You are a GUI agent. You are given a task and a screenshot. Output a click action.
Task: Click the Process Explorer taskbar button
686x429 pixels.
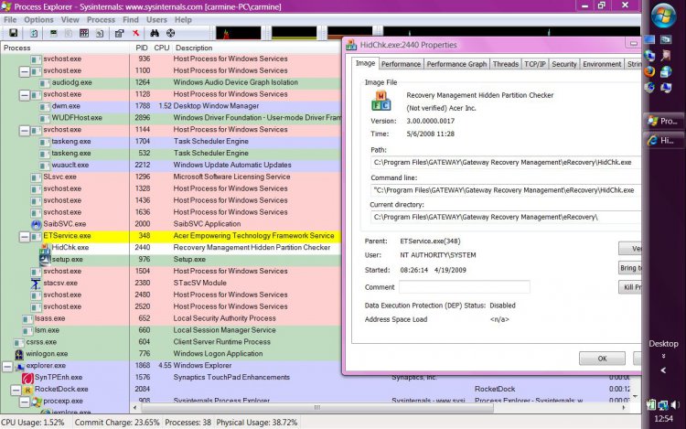tap(663, 121)
